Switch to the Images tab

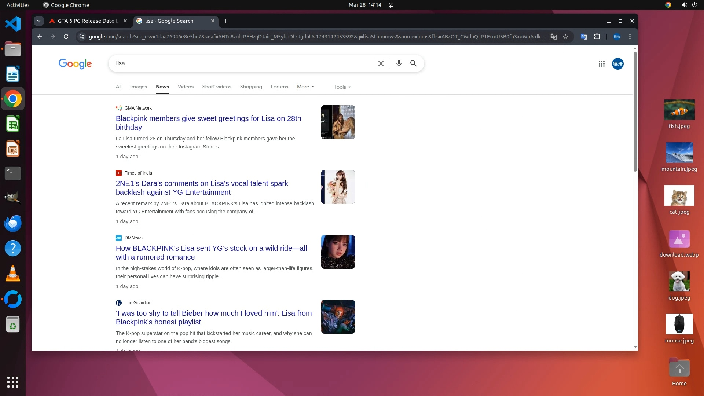tap(138, 87)
